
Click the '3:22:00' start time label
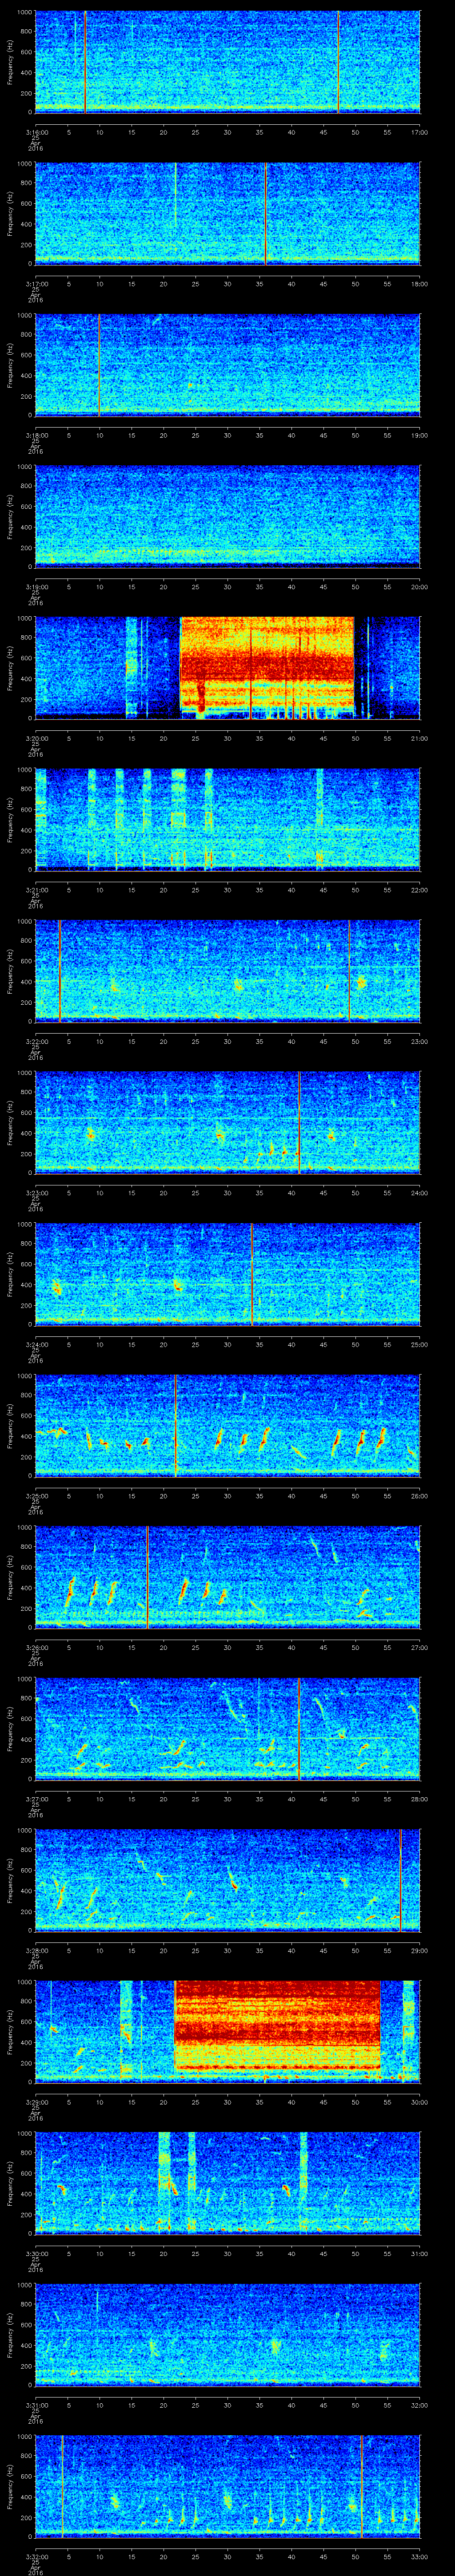tap(36, 1041)
